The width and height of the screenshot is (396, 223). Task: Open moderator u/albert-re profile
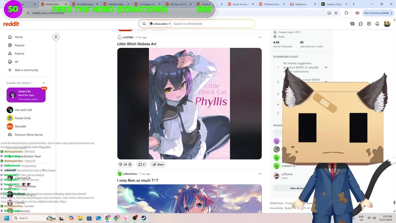pos(288,166)
